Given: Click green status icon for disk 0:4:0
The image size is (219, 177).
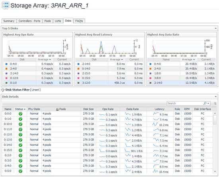Looking at the screenshot, I should point(21,166).
